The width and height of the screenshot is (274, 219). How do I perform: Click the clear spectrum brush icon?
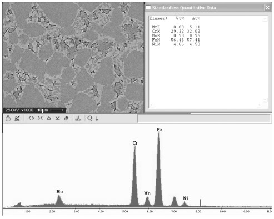point(17,118)
